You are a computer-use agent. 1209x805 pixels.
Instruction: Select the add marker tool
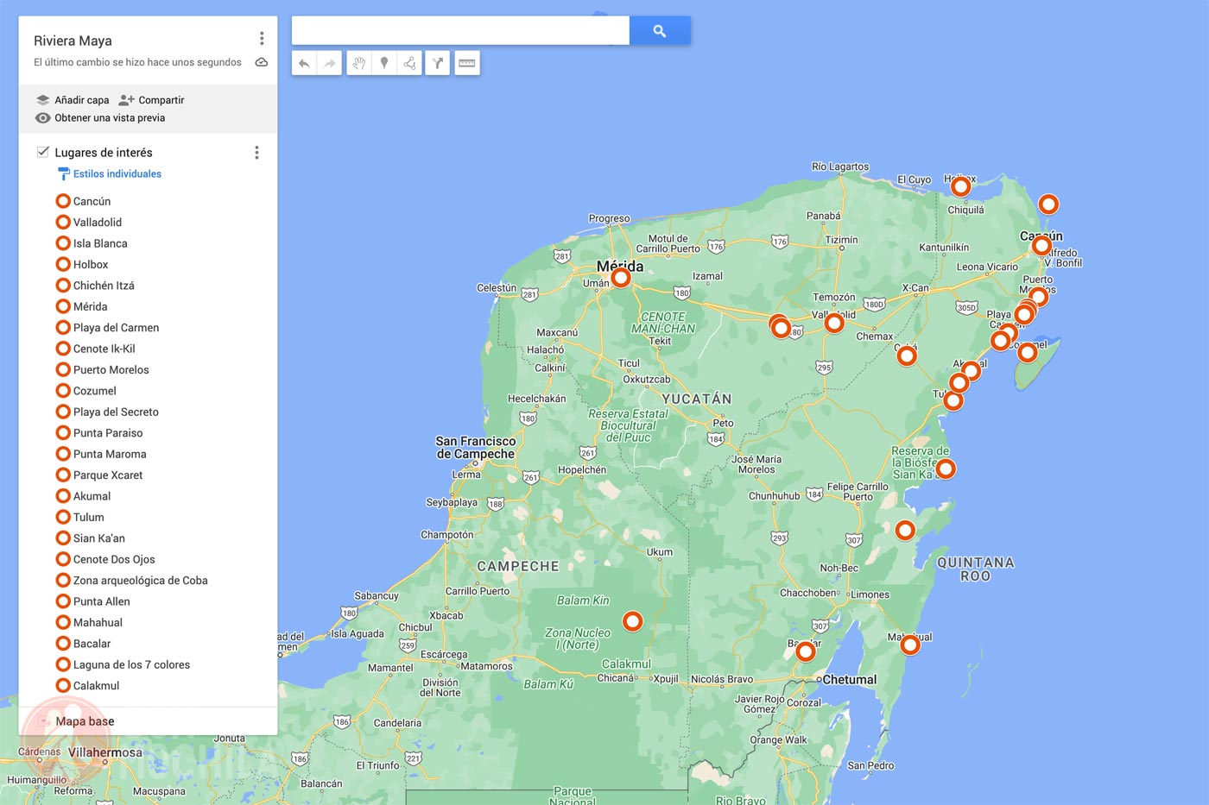click(384, 62)
